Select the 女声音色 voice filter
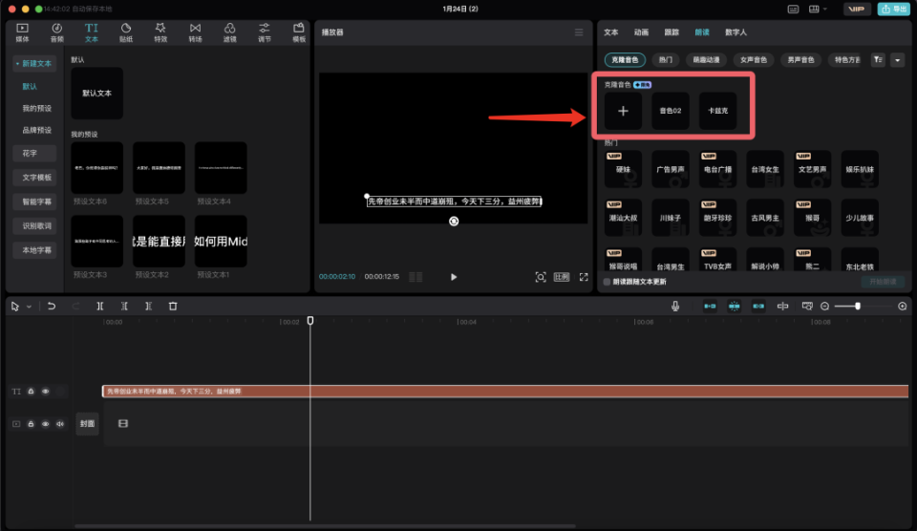917x531 pixels. click(754, 59)
